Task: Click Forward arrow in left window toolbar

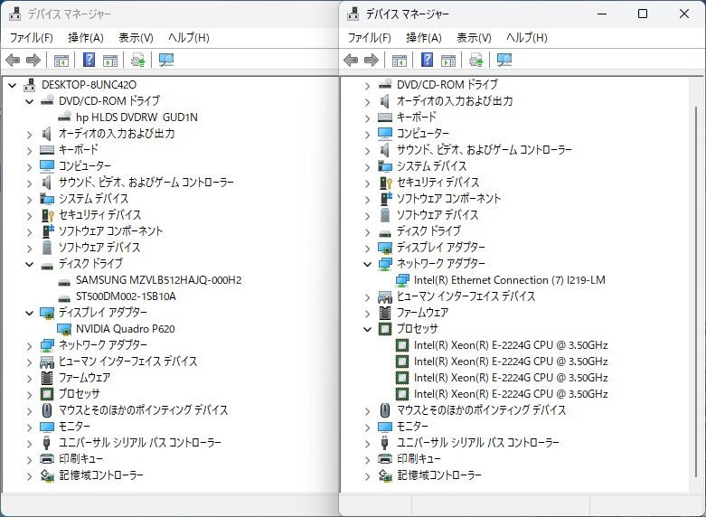Action: coord(33,60)
